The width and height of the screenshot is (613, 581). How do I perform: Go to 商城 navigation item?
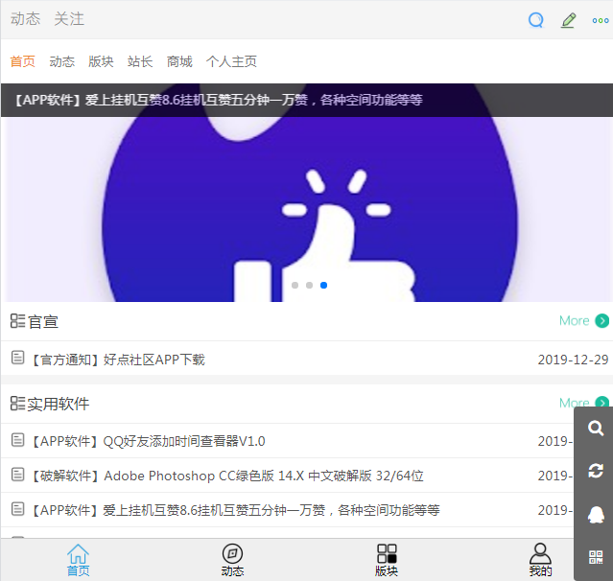tap(179, 61)
